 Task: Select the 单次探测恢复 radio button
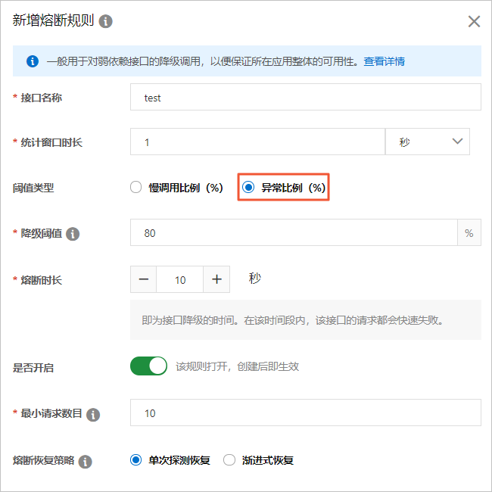click(135, 460)
